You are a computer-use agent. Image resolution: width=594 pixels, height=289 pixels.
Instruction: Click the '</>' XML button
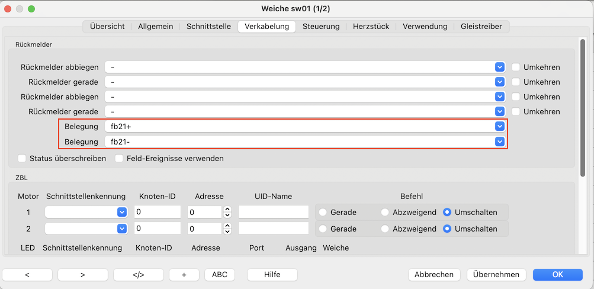pos(139,274)
